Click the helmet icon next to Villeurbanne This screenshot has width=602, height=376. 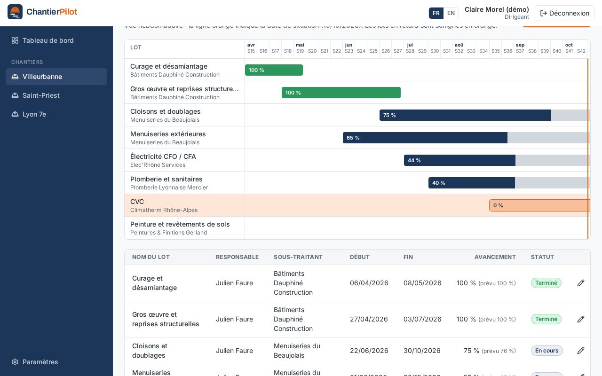click(15, 77)
